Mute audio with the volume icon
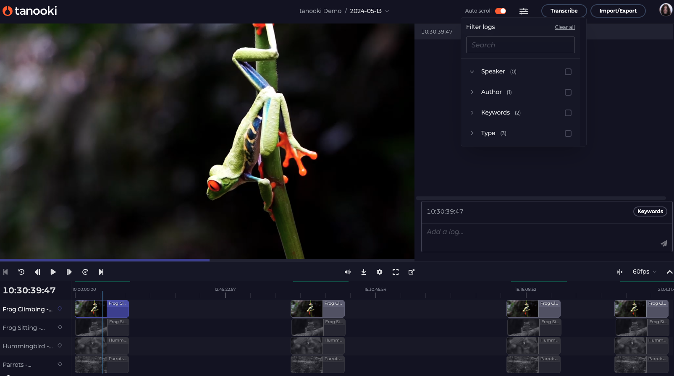Image resolution: width=674 pixels, height=376 pixels. coord(347,272)
